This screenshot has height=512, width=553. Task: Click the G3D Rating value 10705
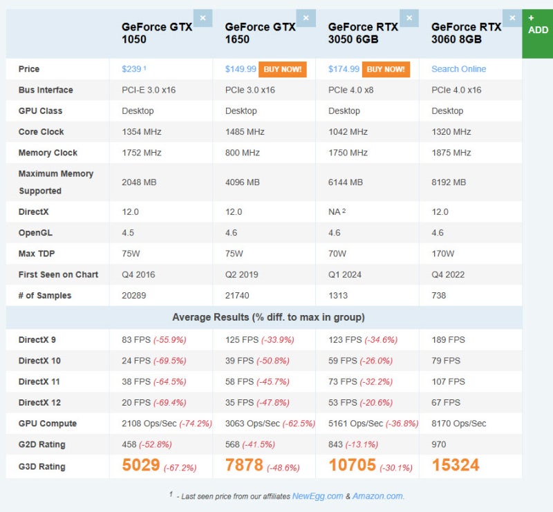point(353,465)
